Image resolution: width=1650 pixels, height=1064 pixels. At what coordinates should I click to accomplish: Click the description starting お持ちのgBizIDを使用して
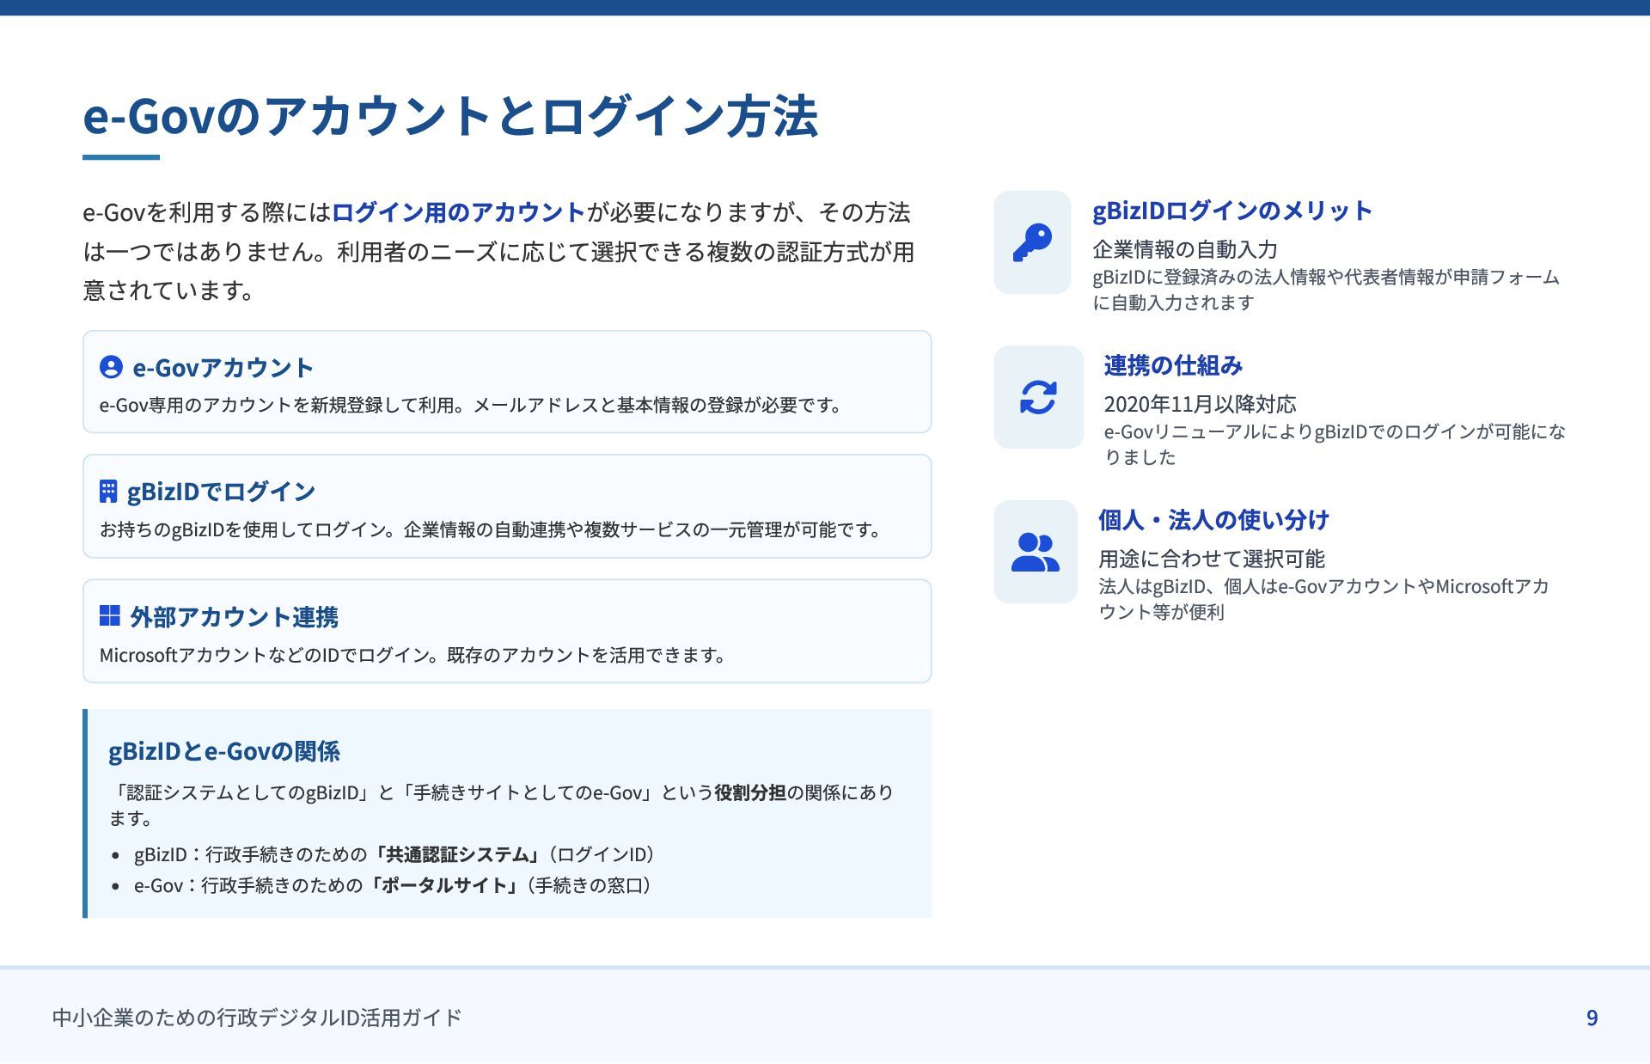pos(492,529)
